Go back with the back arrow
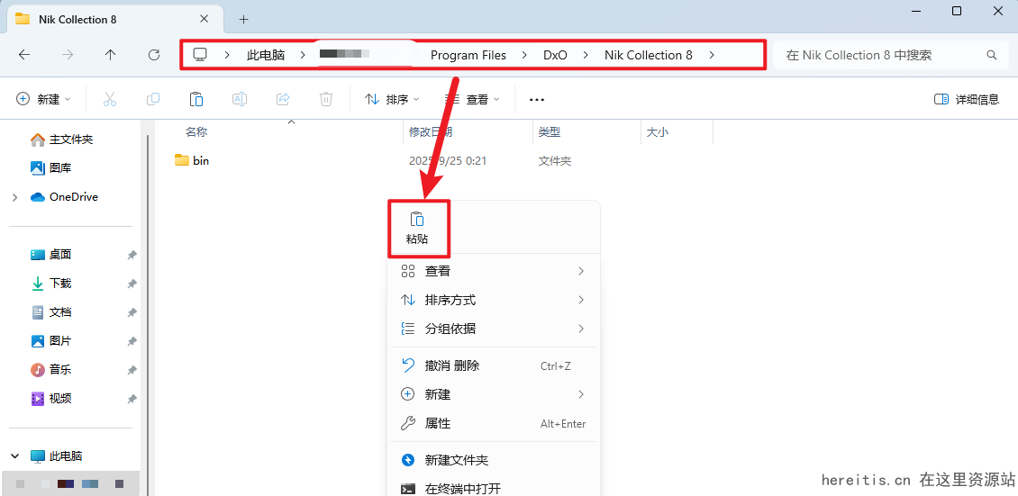 (24, 55)
